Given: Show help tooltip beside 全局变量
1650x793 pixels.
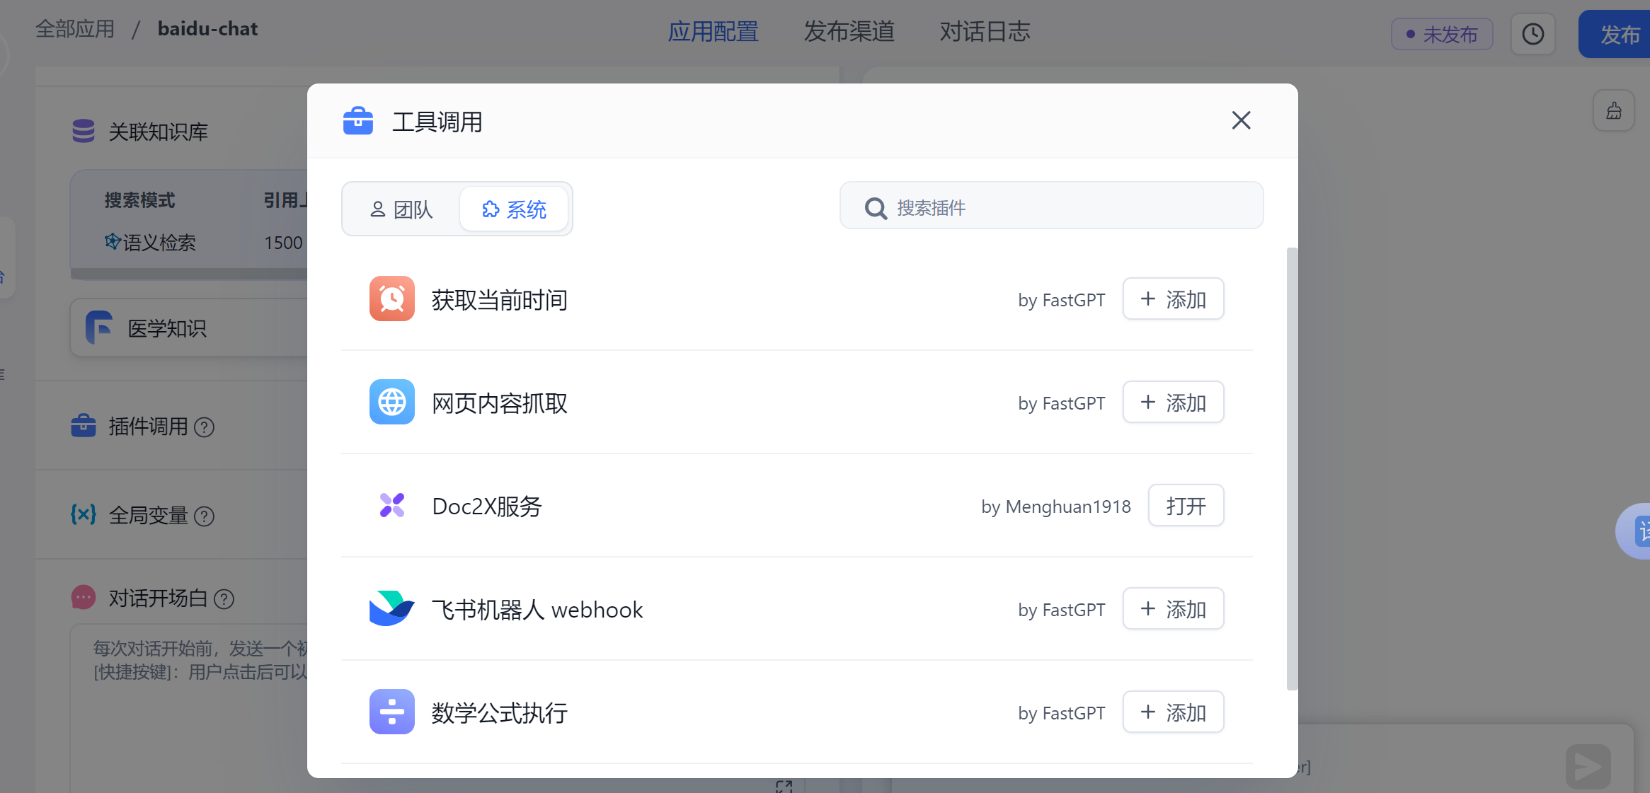Looking at the screenshot, I should pyautogui.click(x=205, y=516).
